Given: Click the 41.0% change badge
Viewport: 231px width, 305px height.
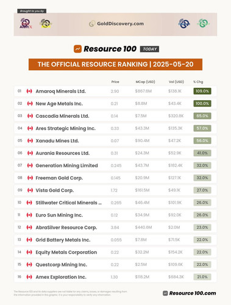Looking at the screenshot, I should [202, 153].
